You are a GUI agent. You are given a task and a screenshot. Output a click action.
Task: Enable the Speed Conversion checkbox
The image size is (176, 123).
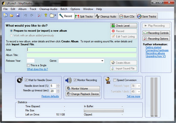pyautogui.click(x=115, y=80)
